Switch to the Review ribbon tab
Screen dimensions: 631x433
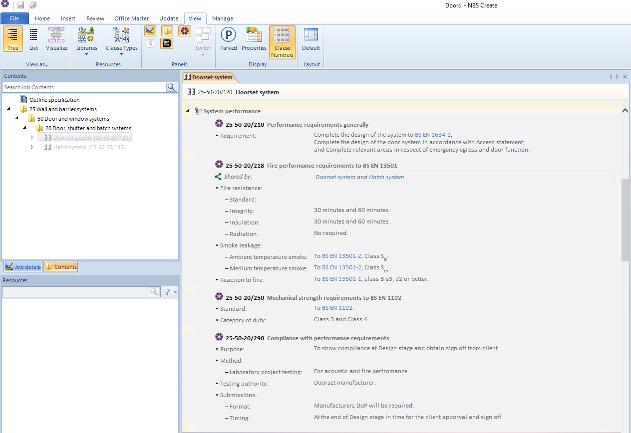(95, 18)
